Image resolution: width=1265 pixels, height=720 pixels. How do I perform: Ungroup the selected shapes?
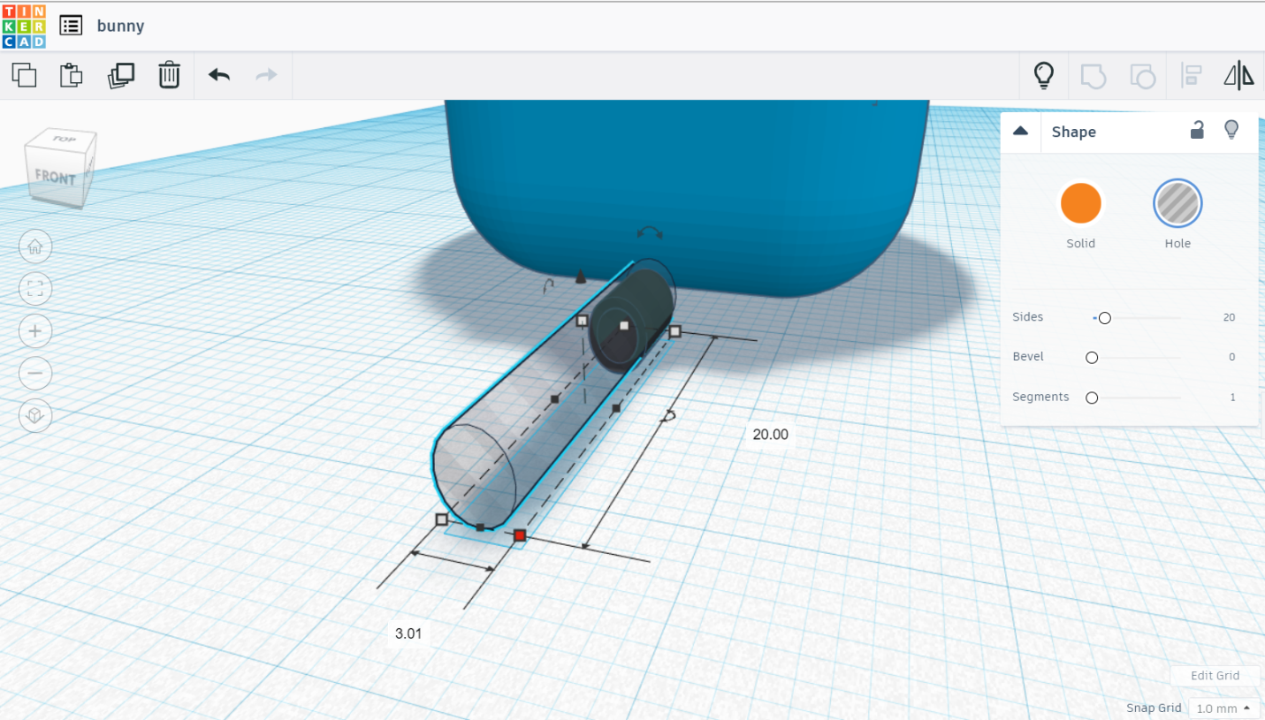pos(1143,76)
